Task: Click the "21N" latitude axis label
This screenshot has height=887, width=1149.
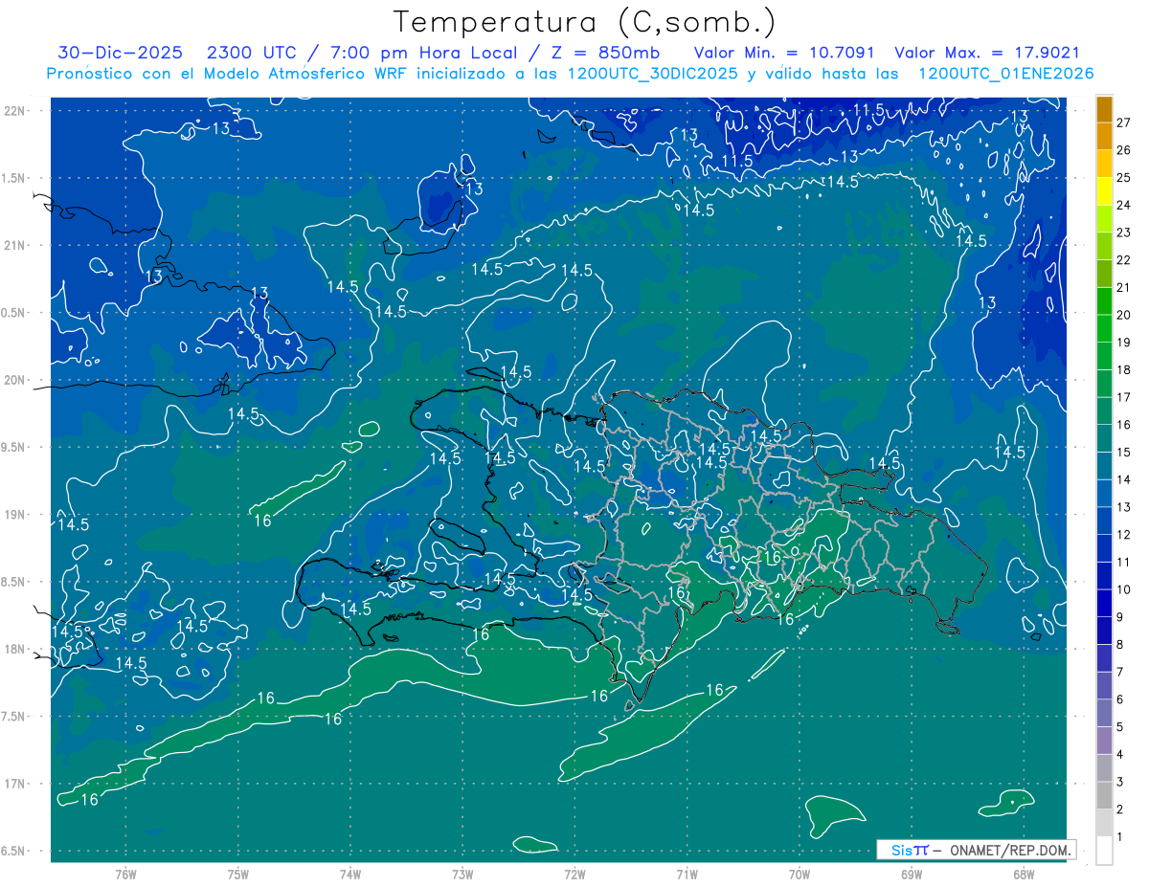Action: pyautogui.click(x=14, y=245)
